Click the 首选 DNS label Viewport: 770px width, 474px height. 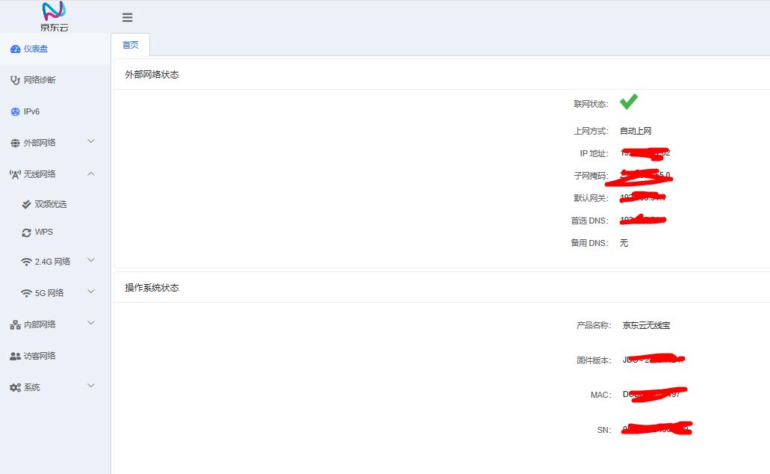click(589, 221)
